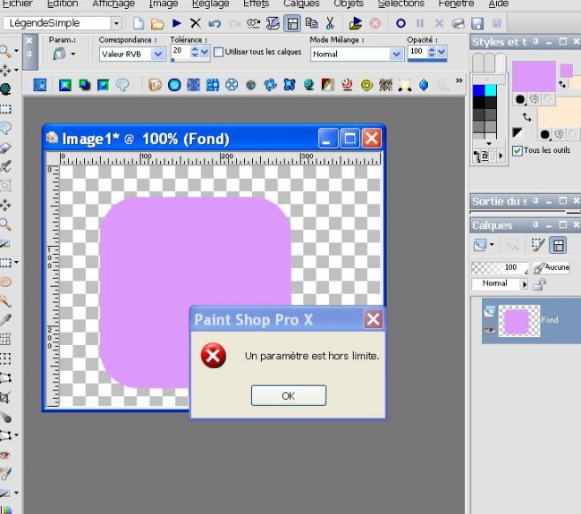Select the Fond layer thumbnail
Image resolution: width=581 pixels, height=514 pixels.
tap(519, 321)
